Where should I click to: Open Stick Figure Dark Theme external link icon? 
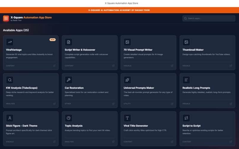pos(54,142)
